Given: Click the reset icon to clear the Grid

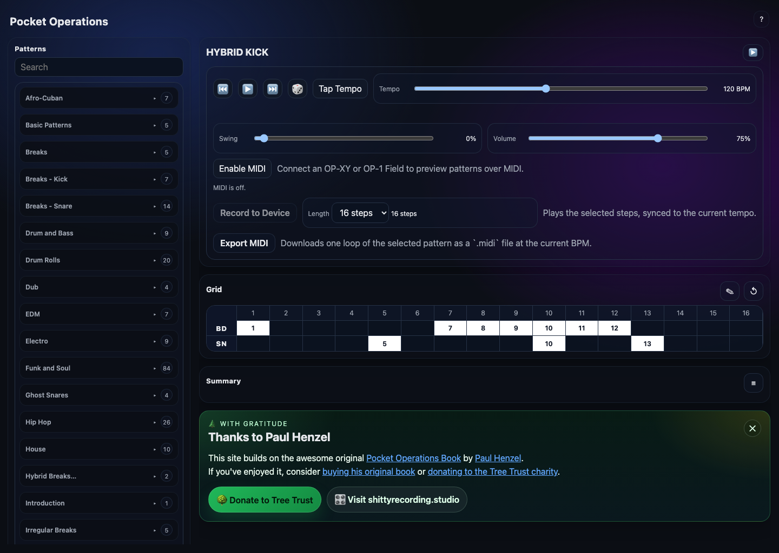Looking at the screenshot, I should [x=753, y=291].
